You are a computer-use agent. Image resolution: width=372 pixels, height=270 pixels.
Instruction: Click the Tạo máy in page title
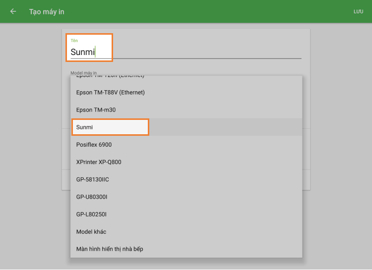(47, 11)
